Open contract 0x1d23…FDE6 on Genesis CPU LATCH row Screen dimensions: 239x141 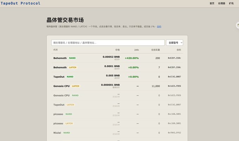point(174,86)
